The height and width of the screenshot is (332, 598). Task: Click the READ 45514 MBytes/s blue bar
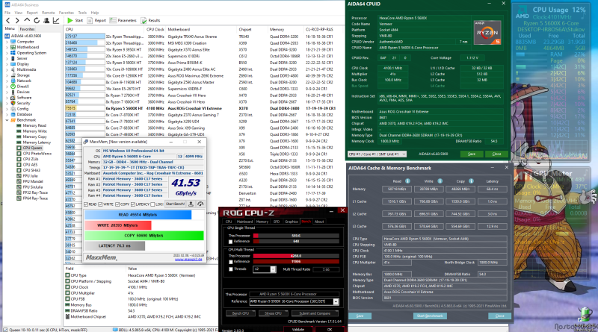138,215
